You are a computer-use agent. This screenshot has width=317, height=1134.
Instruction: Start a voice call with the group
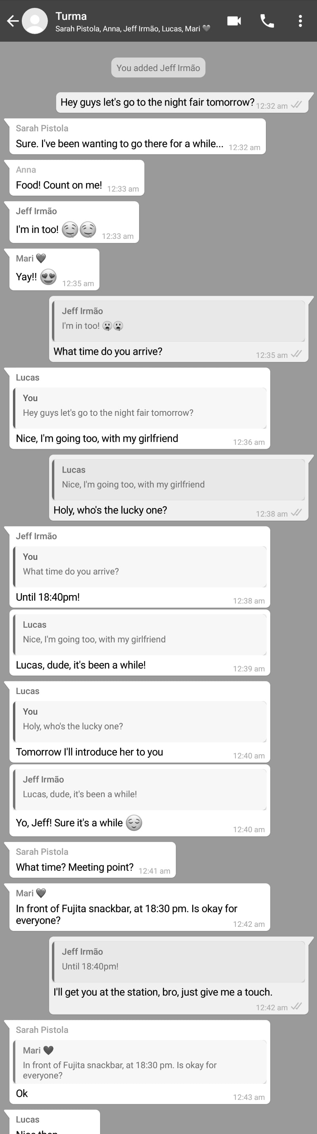[x=267, y=21]
